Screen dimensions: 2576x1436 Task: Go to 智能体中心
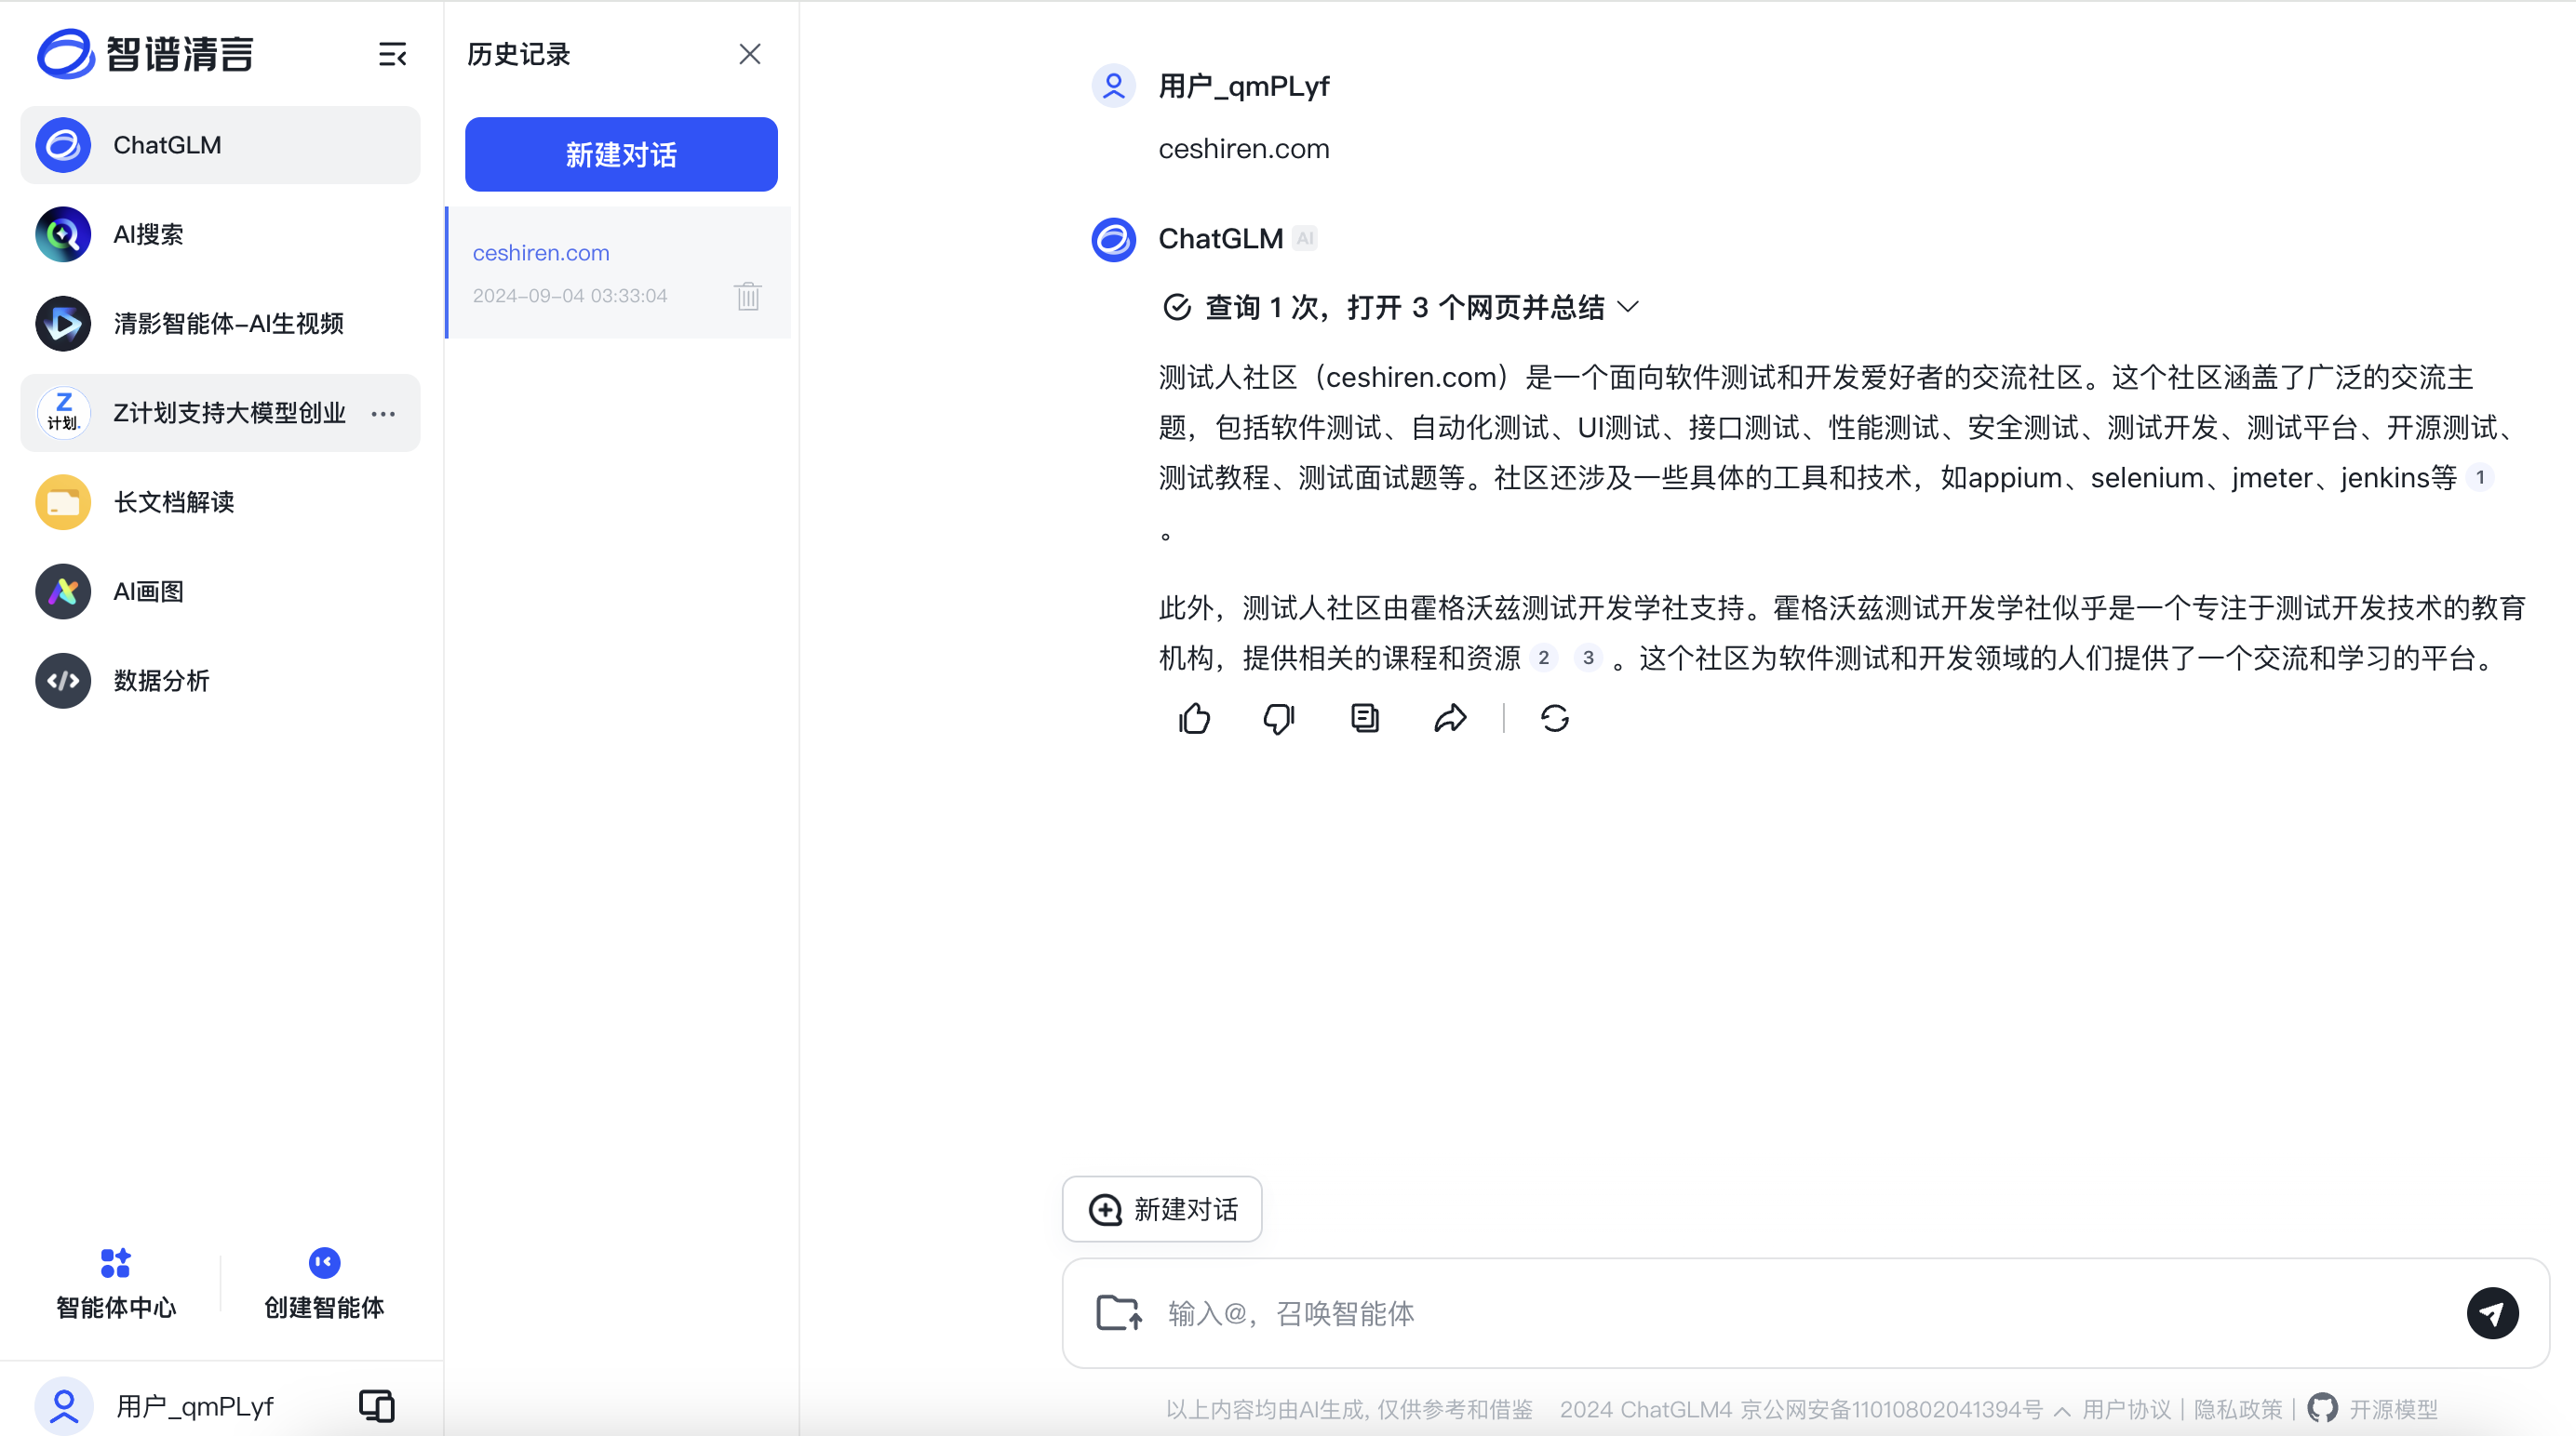(x=116, y=1283)
